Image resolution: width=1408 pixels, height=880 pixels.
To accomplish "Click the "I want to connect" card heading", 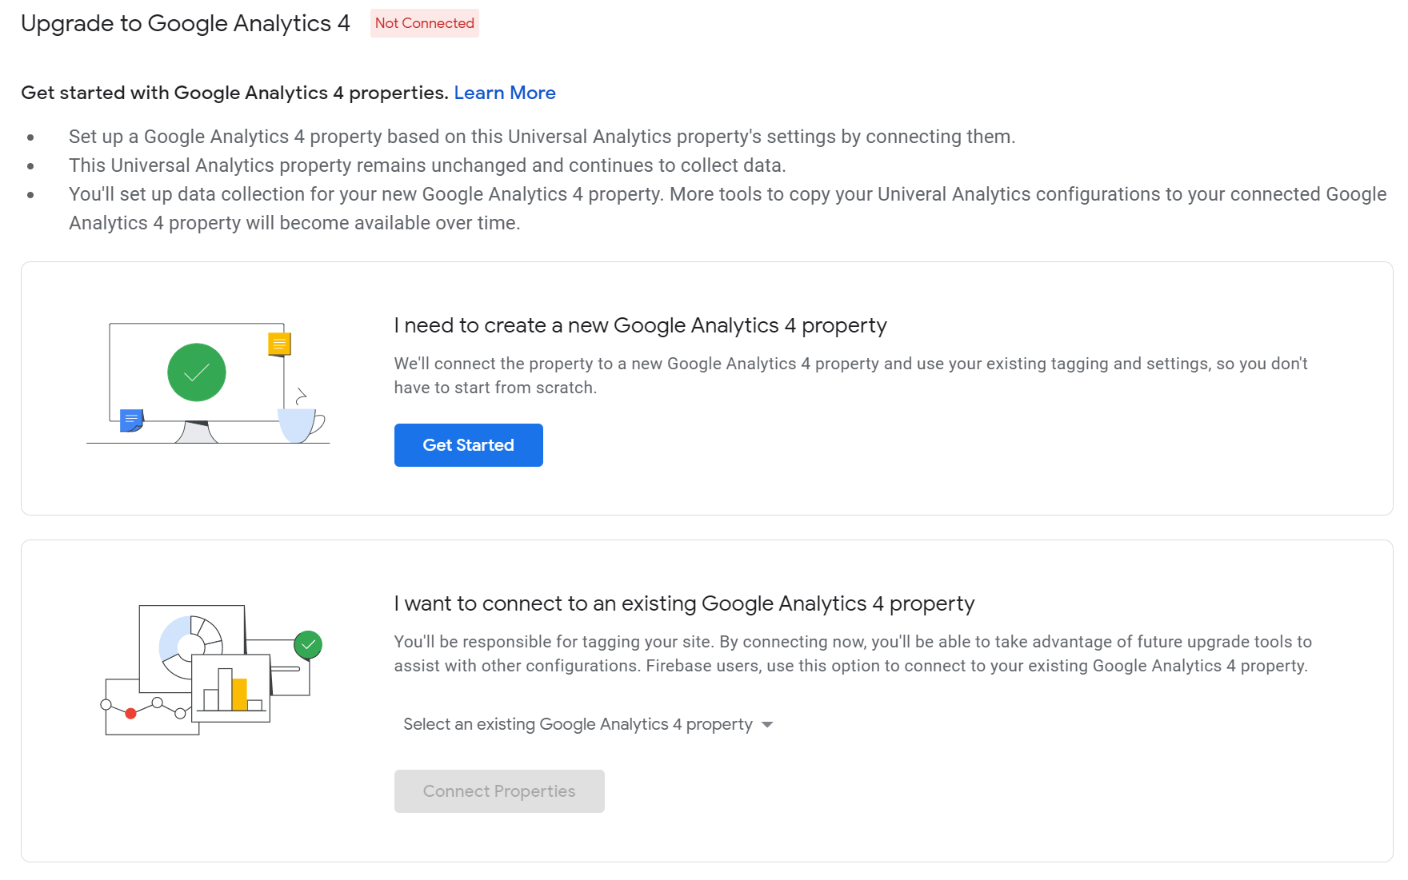I will 684,603.
